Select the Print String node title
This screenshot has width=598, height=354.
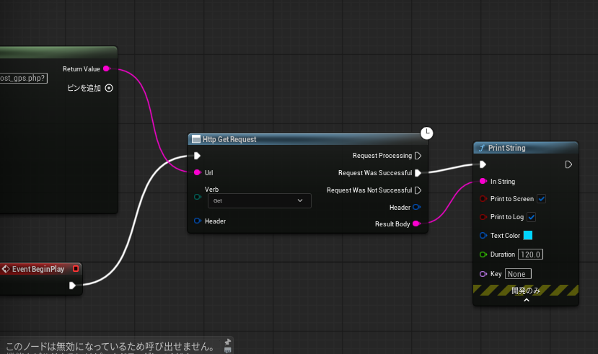point(506,148)
